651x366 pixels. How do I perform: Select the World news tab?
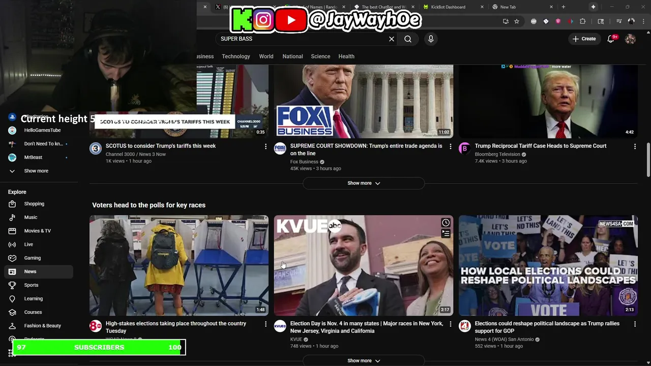pos(266,56)
